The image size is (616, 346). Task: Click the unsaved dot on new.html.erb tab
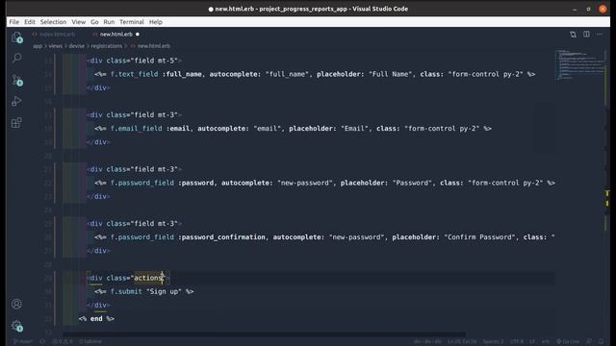pos(138,35)
